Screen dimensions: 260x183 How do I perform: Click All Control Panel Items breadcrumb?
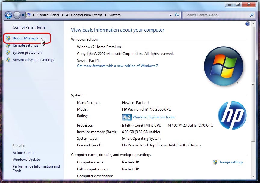[84, 15]
